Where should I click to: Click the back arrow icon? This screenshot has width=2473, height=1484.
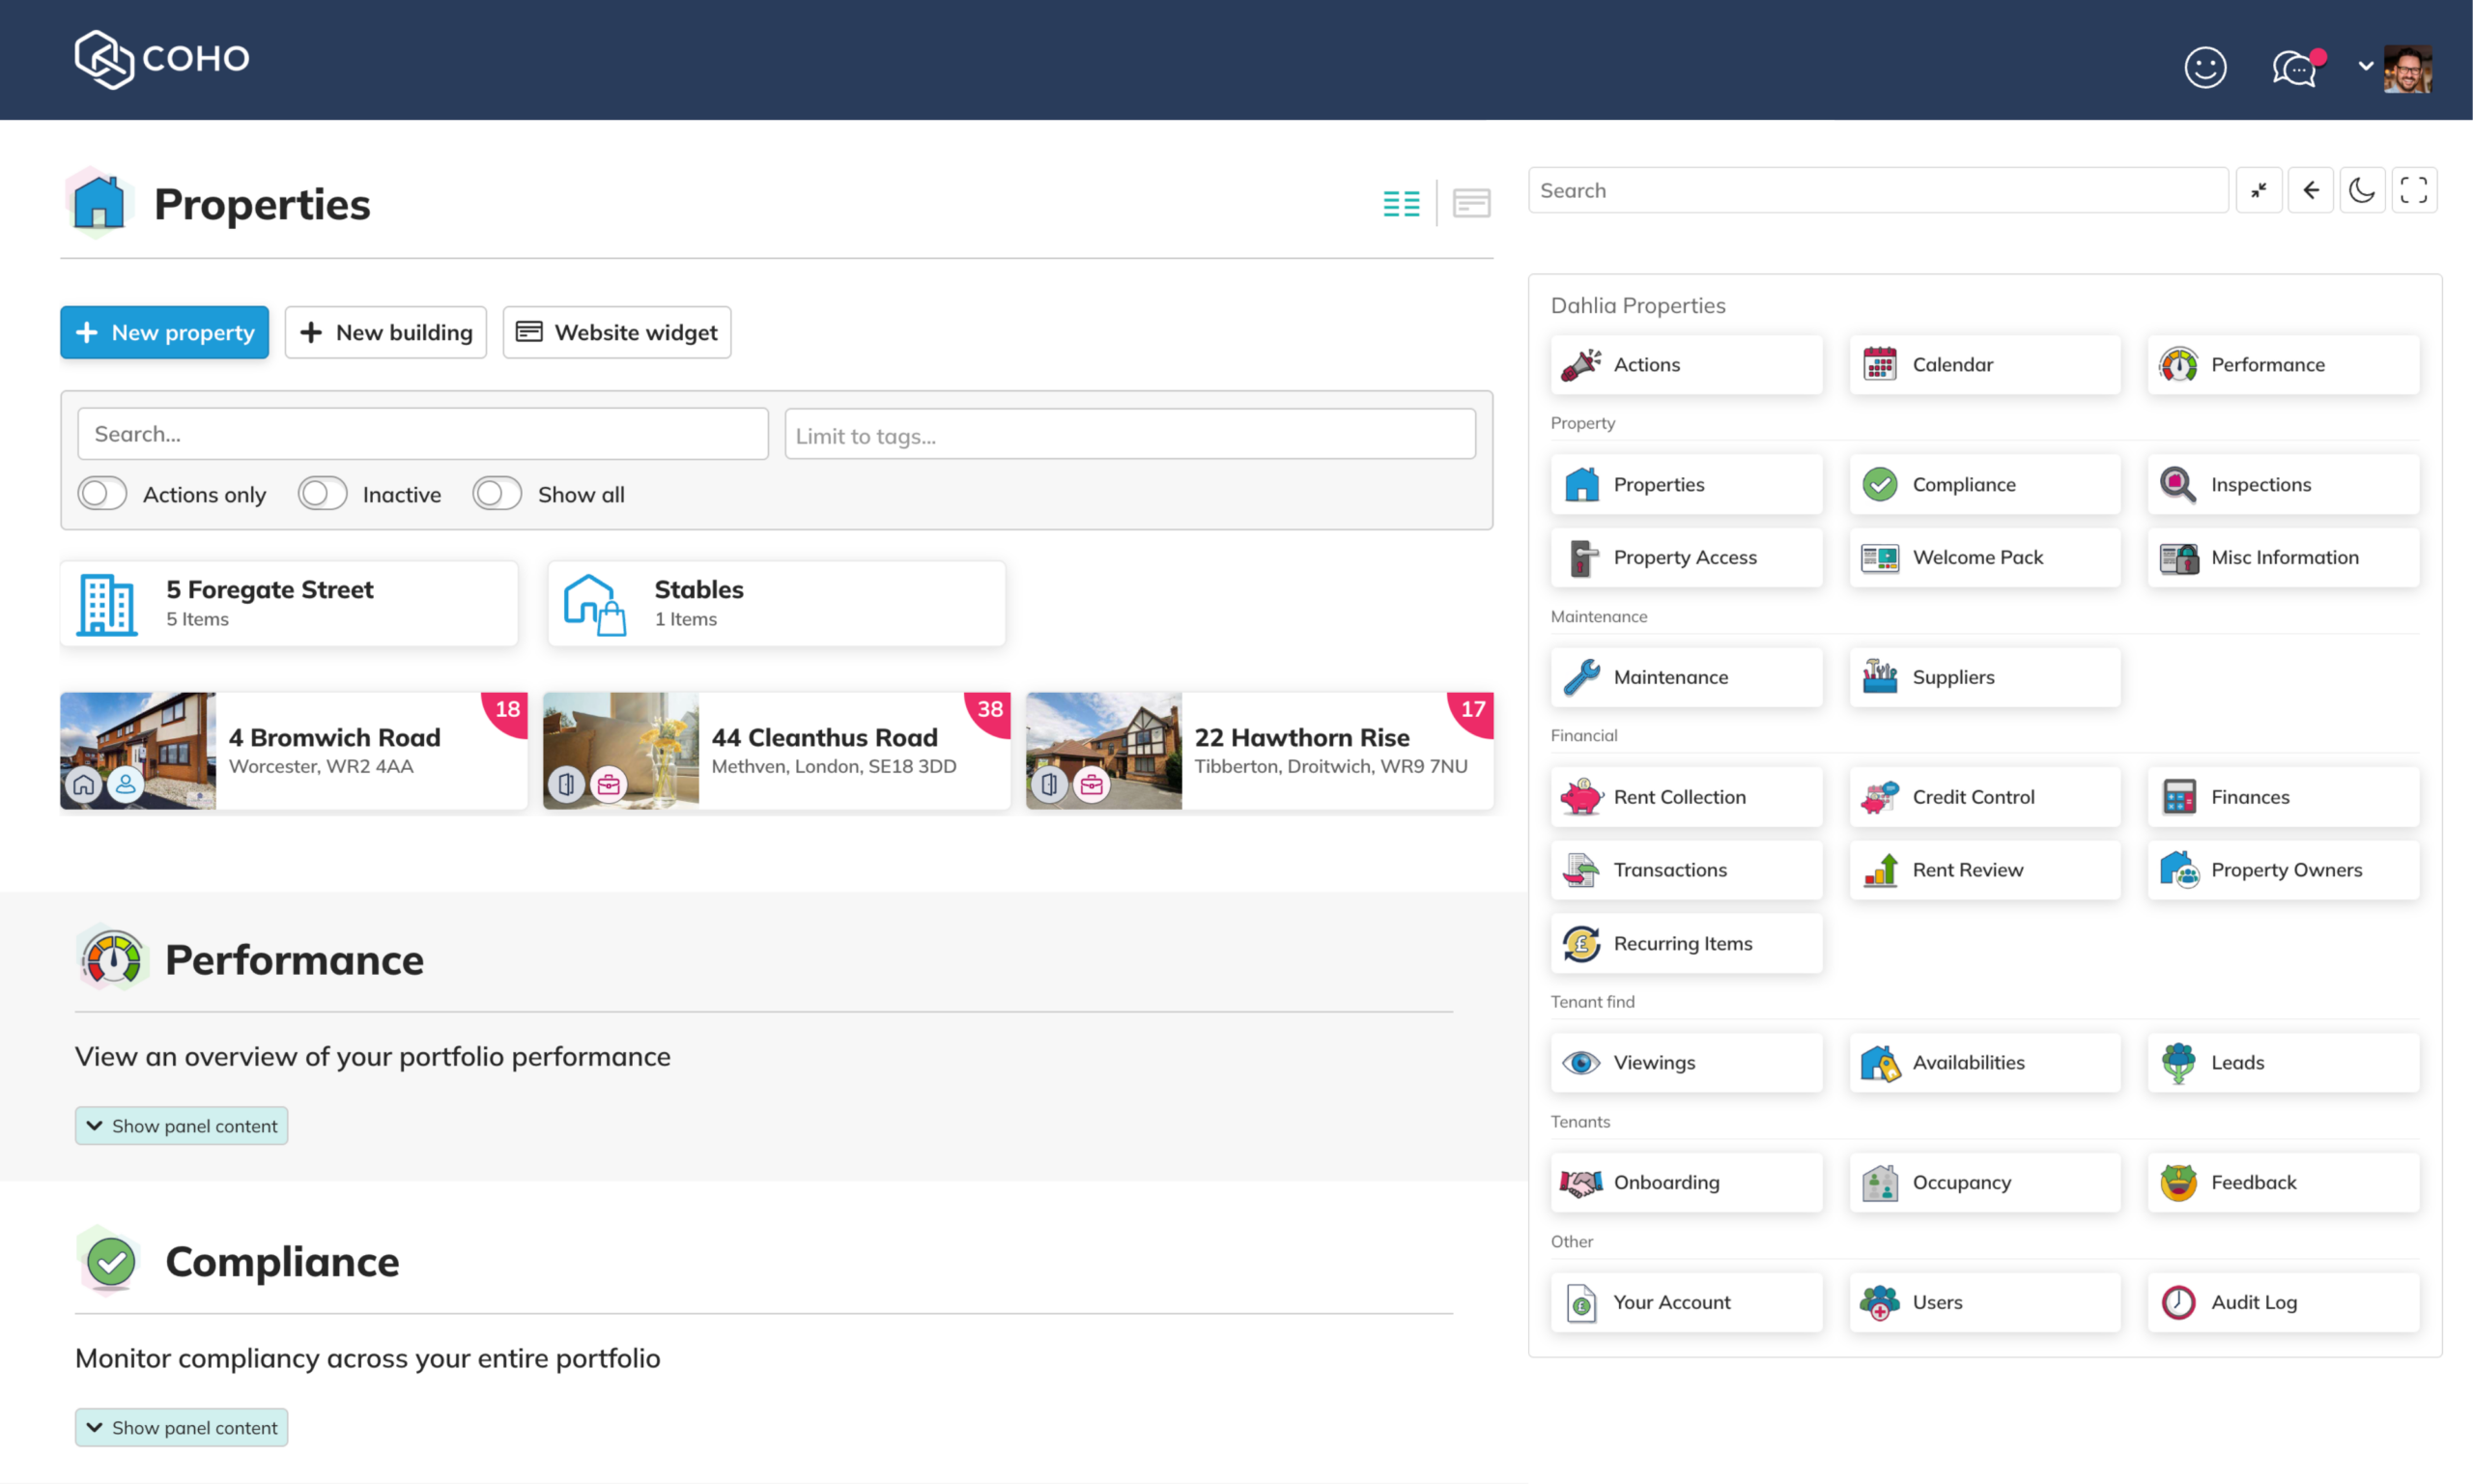[x=2310, y=190]
